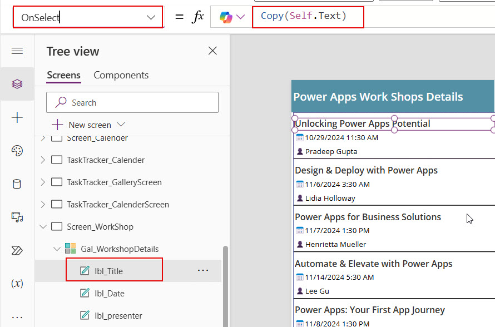Screen dimensions: 495x327
Task: Click the presenter Lidia Holloway
Action: click(x=330, y=198)
